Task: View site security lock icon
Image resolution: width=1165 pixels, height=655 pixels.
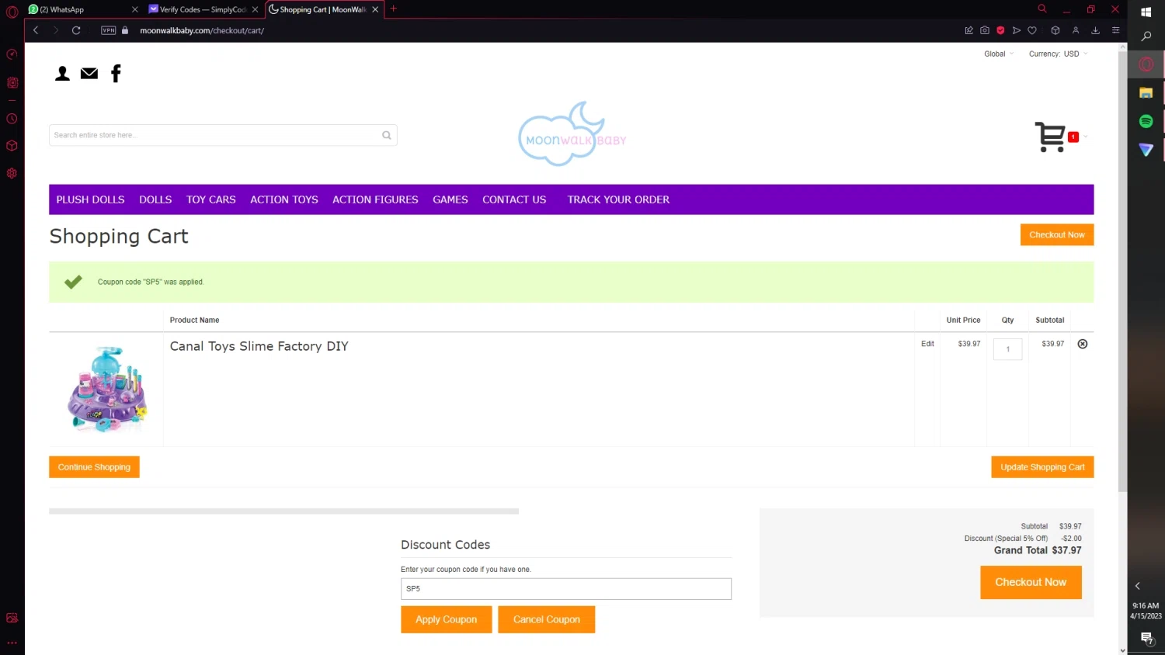Action: point(125,30)
